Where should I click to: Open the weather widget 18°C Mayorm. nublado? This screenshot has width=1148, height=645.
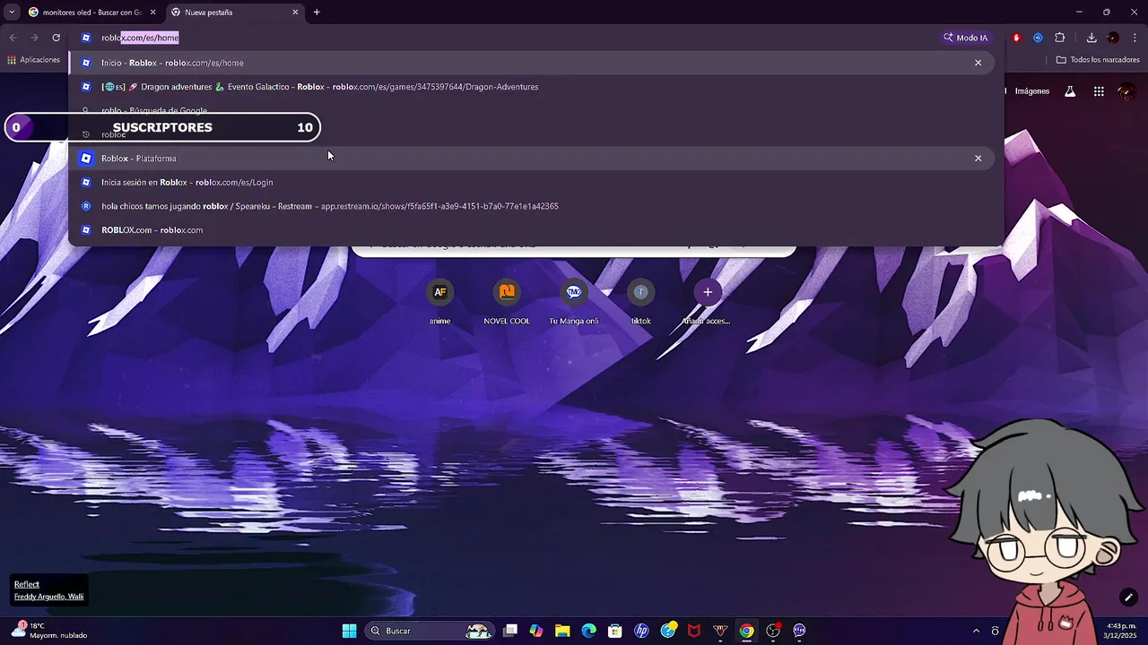point(50,631)
